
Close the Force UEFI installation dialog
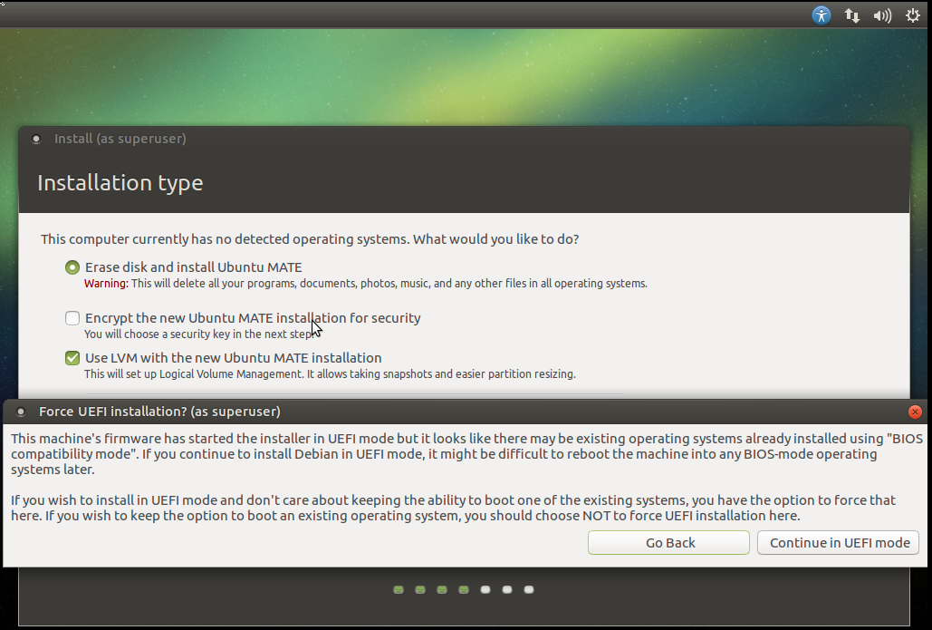pyautogui.click(x=915, y=412)
